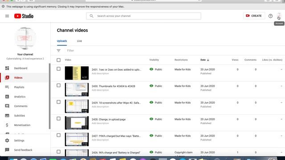Click Send feedback in the sidebar
Screen dimensions: 285x160
(x=23, y=150)
